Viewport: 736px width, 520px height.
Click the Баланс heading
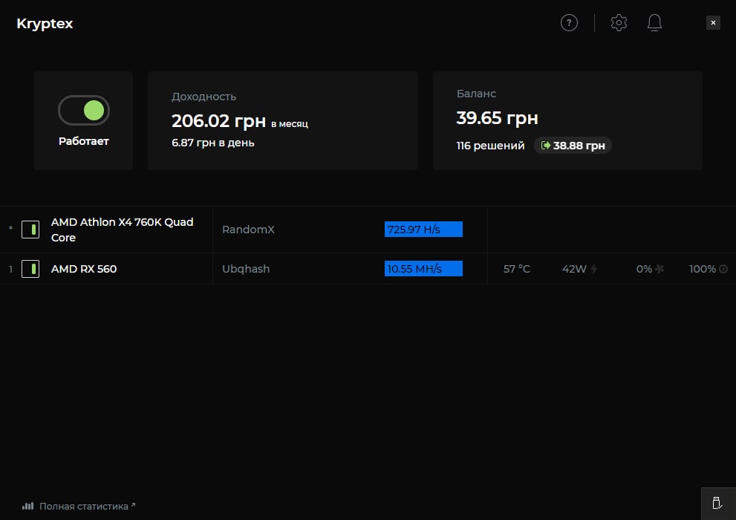[476, 94]
